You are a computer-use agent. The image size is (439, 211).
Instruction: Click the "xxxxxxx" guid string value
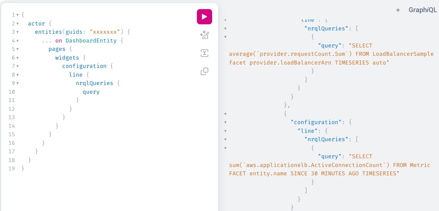[105, 32]
